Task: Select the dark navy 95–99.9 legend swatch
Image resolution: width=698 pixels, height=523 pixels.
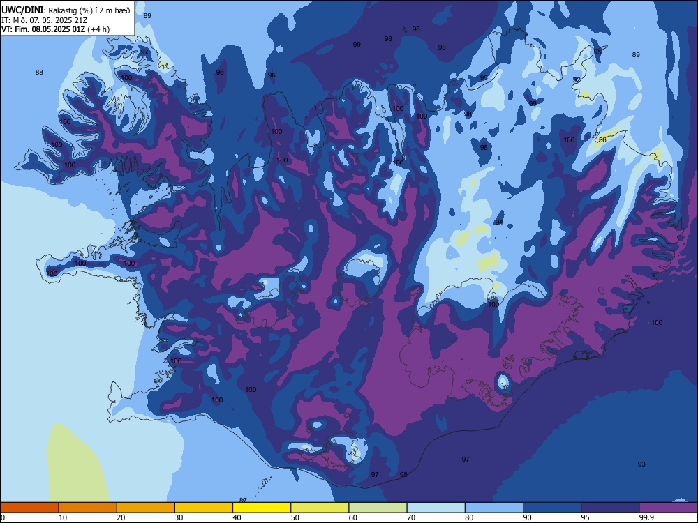Action: point(610,508)
